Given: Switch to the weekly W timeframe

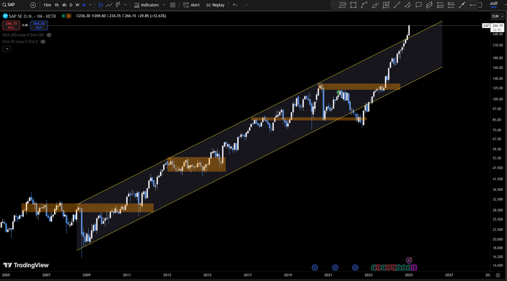Looking at the screenshot, I should pos(77,5).
